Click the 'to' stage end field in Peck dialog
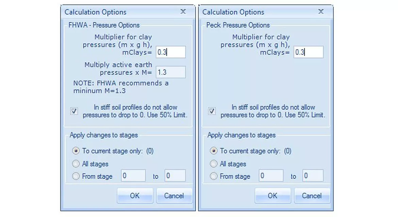The image size is (398, 217). 313,176
